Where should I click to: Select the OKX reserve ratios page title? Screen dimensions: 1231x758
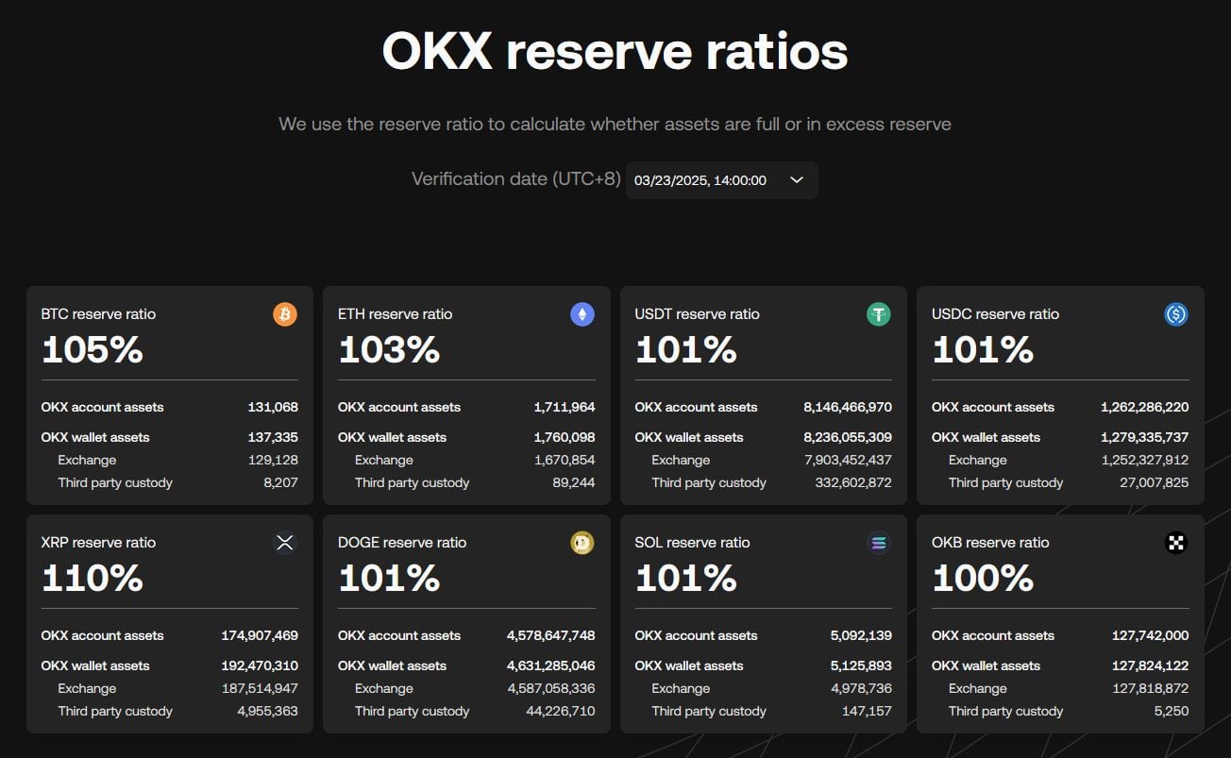pos(615,52)
